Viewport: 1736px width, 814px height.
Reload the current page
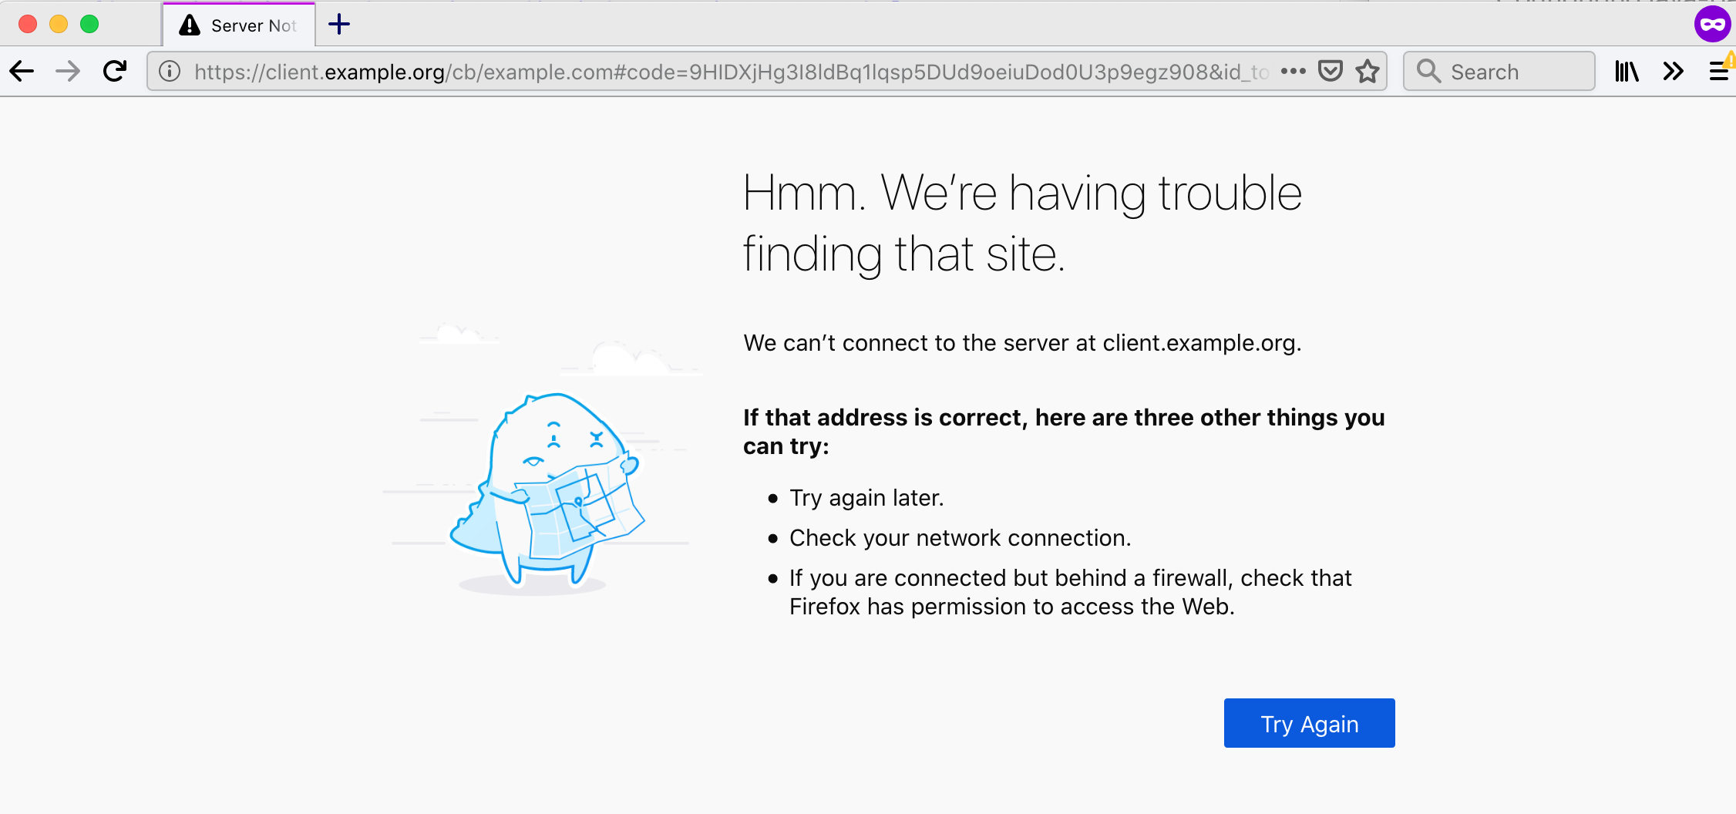(115, 72)
